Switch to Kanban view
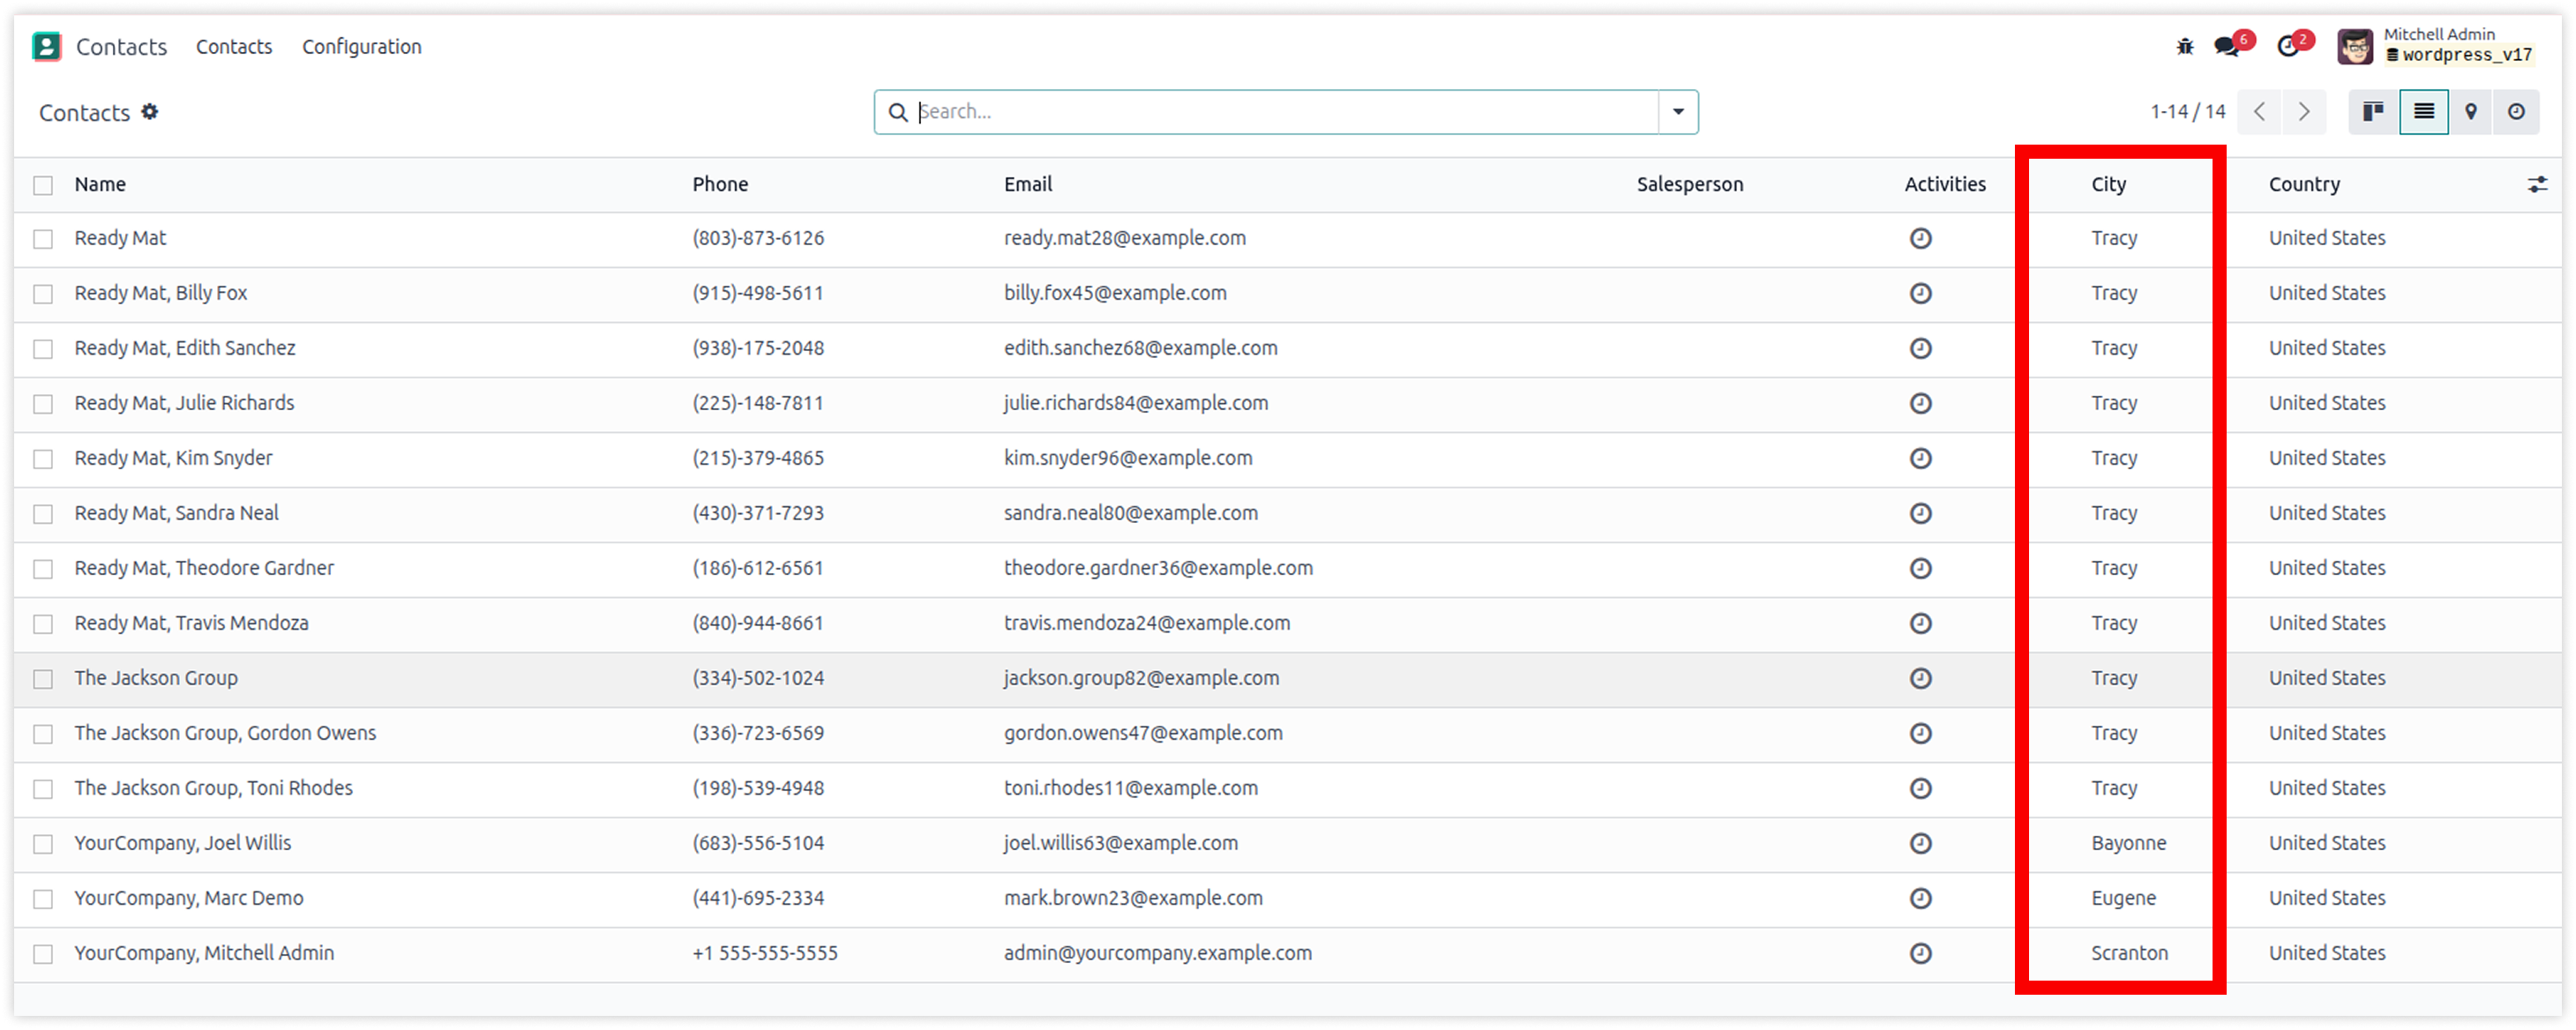2576x1030 pixels. click(x=2373, y=112)
